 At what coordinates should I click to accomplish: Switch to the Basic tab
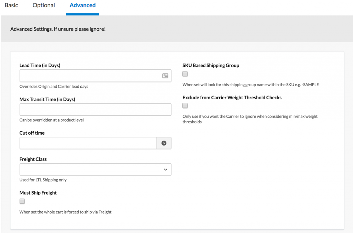(11, 5)
